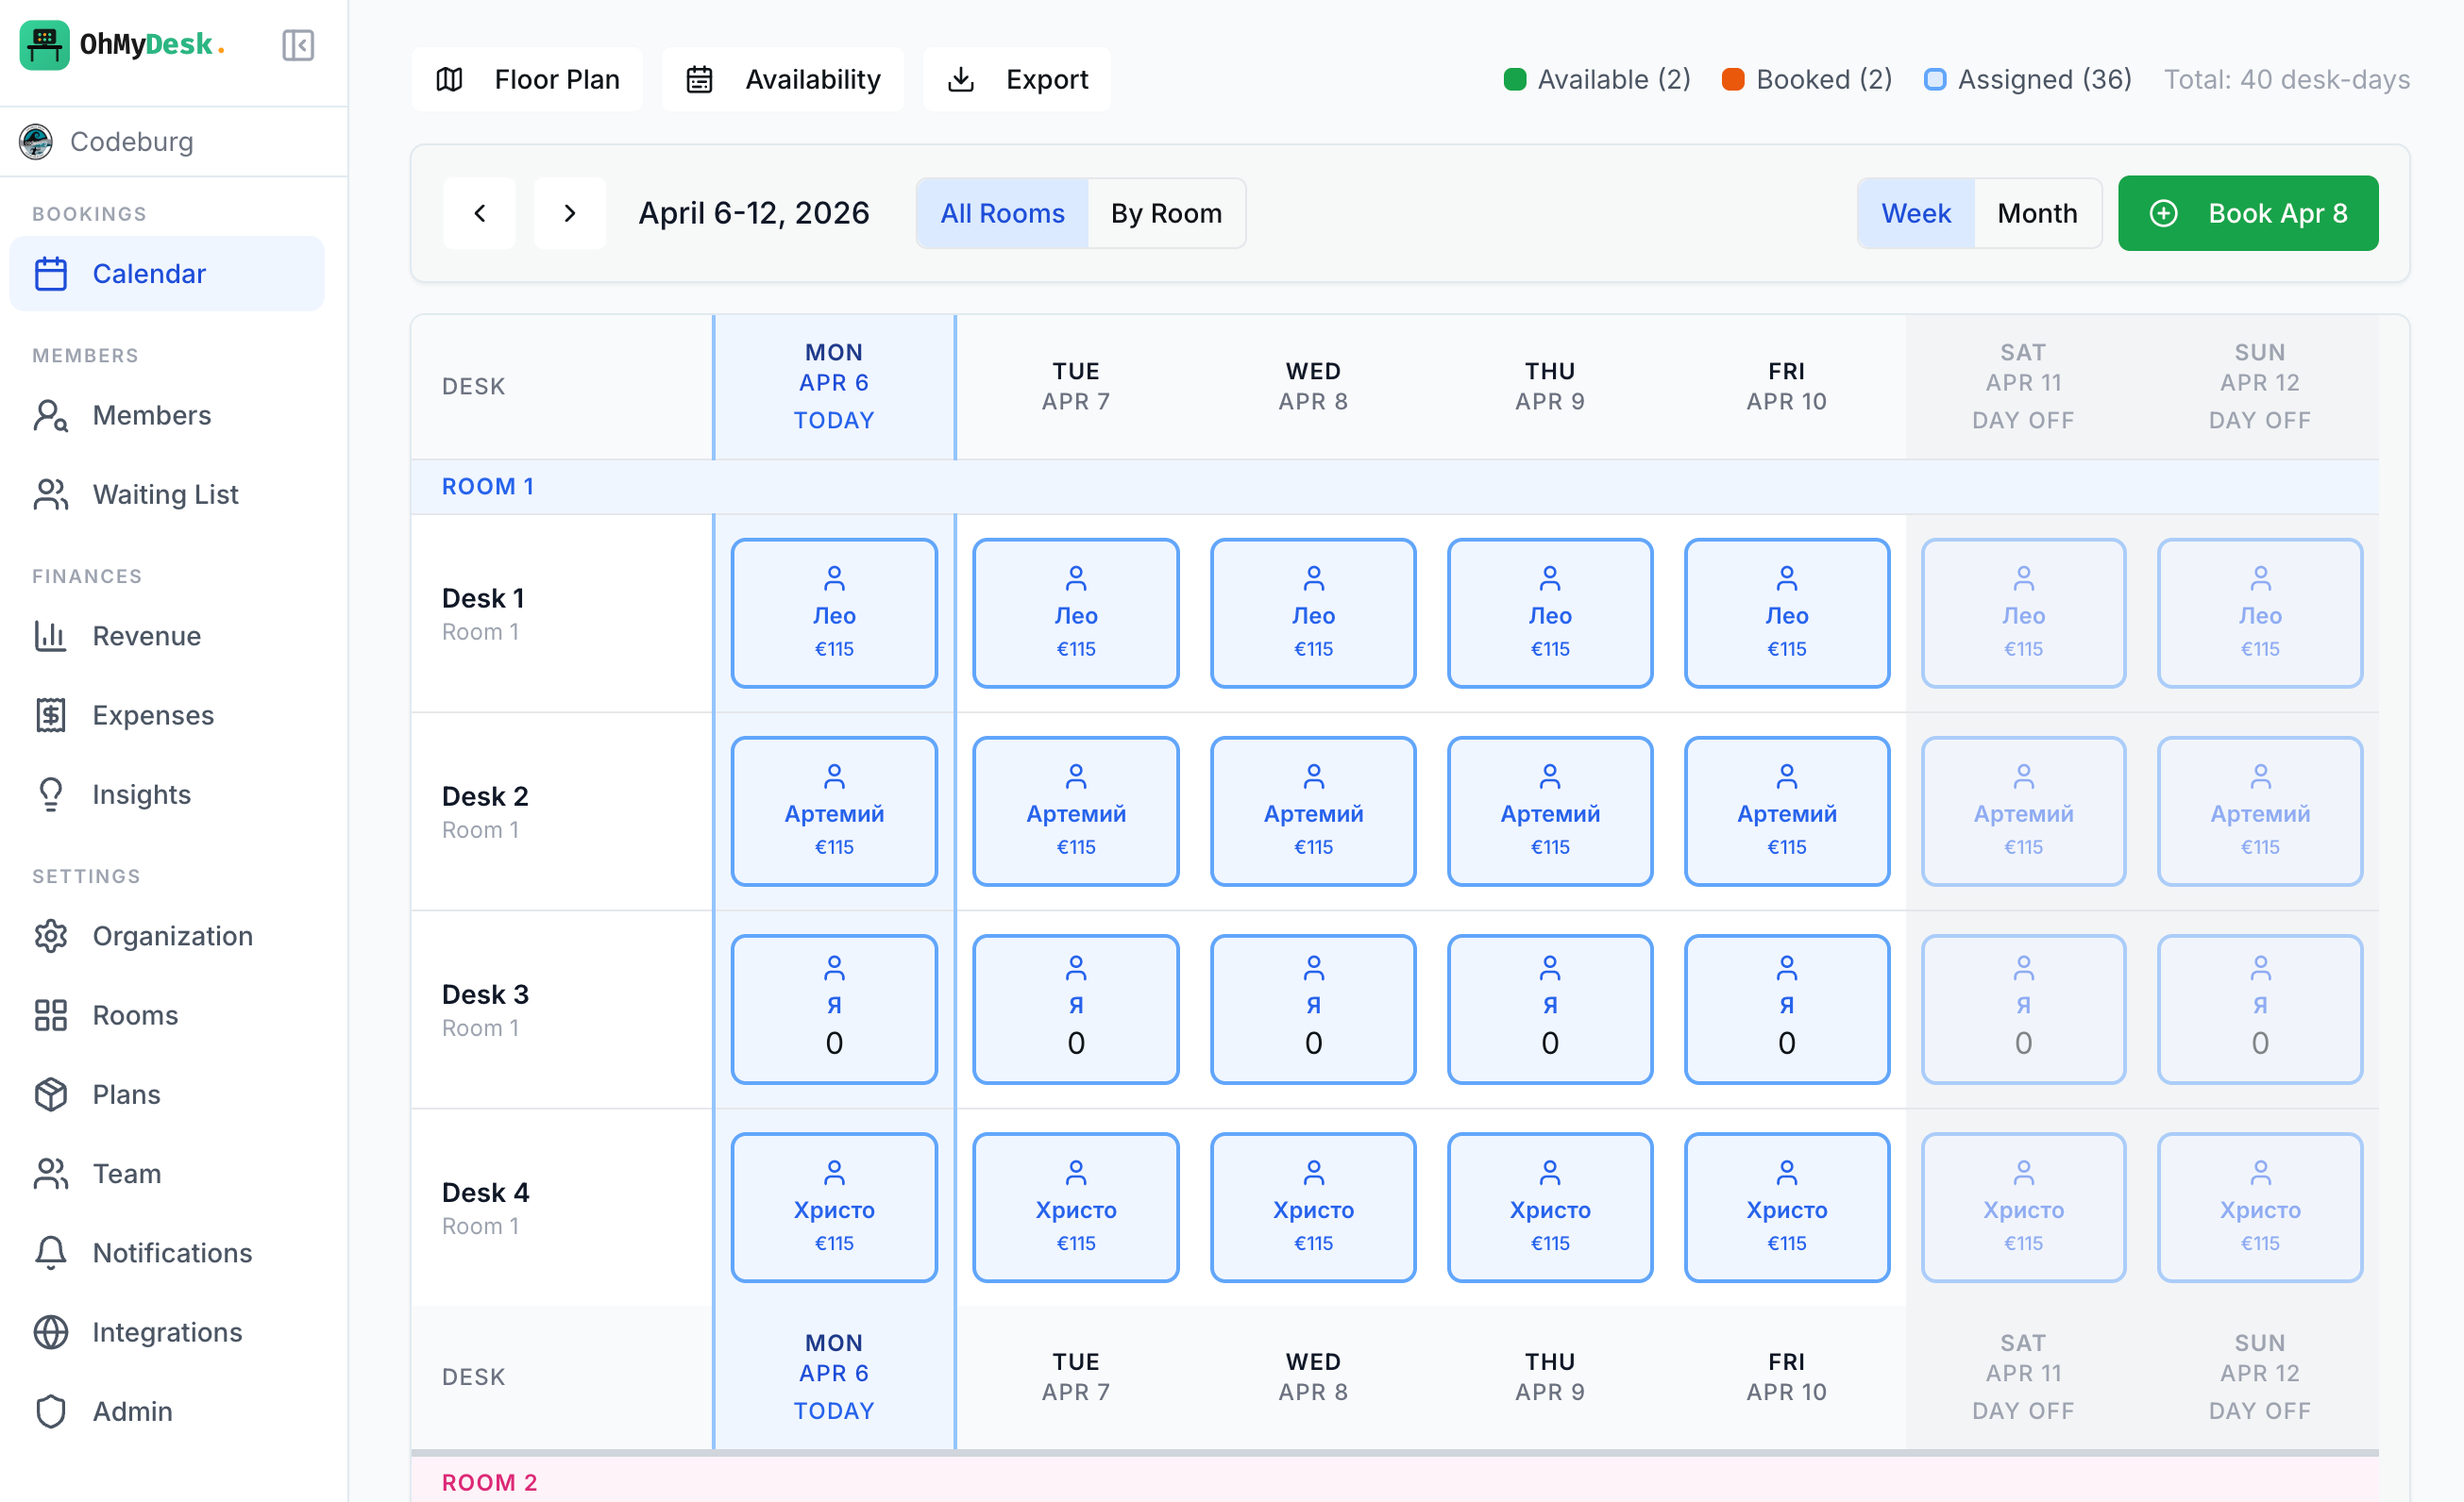2464x1502 pixels.
Task: Click the Available legend color dot
Action: point(1514,78)
